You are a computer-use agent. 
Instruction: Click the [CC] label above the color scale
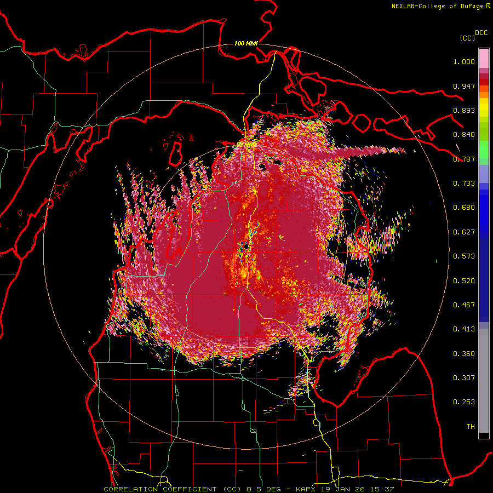(467, 38)
